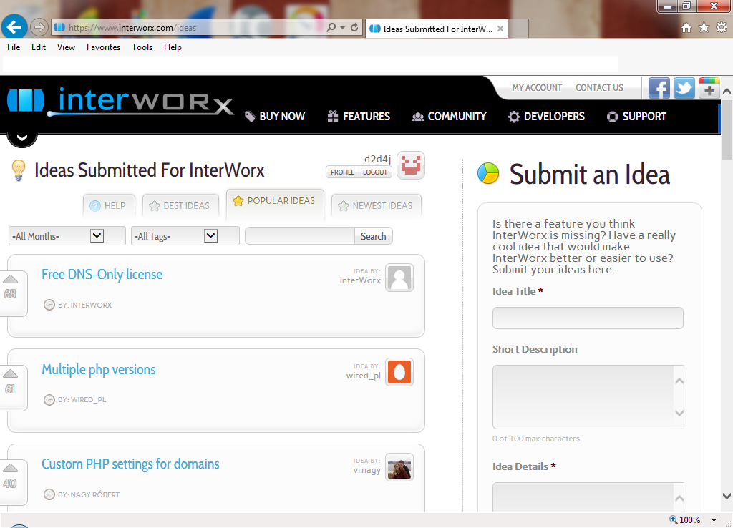Image resolution: width=733 pixels, height=528 pixels.
Task: Click the InterWorx author avatar
Action: [x=399, y=278]
